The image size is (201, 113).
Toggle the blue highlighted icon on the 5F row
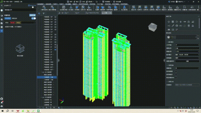pos(55,50)
